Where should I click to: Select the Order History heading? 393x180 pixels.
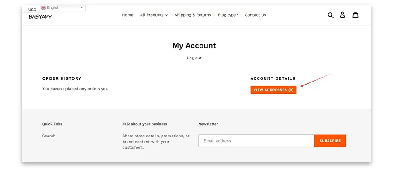click(x=62, y=78)
